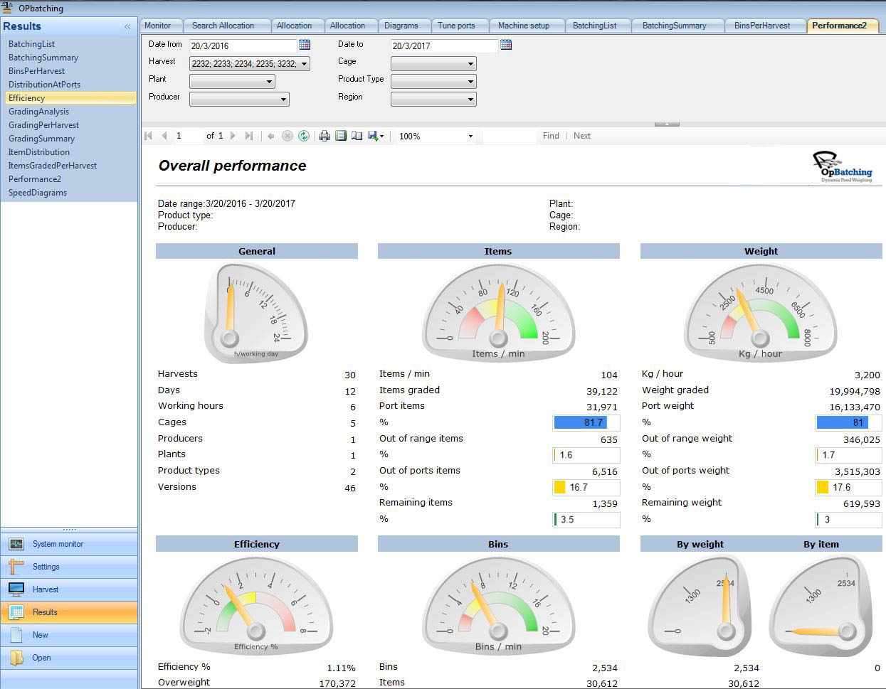Open the Cage dropdown
The height and width of the screenshot is (689, 886).
[470, 64]
